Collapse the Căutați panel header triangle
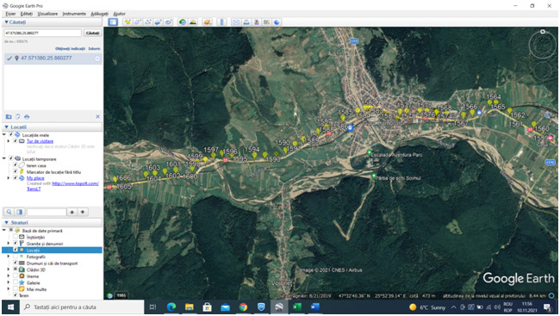 pos(6,22)
